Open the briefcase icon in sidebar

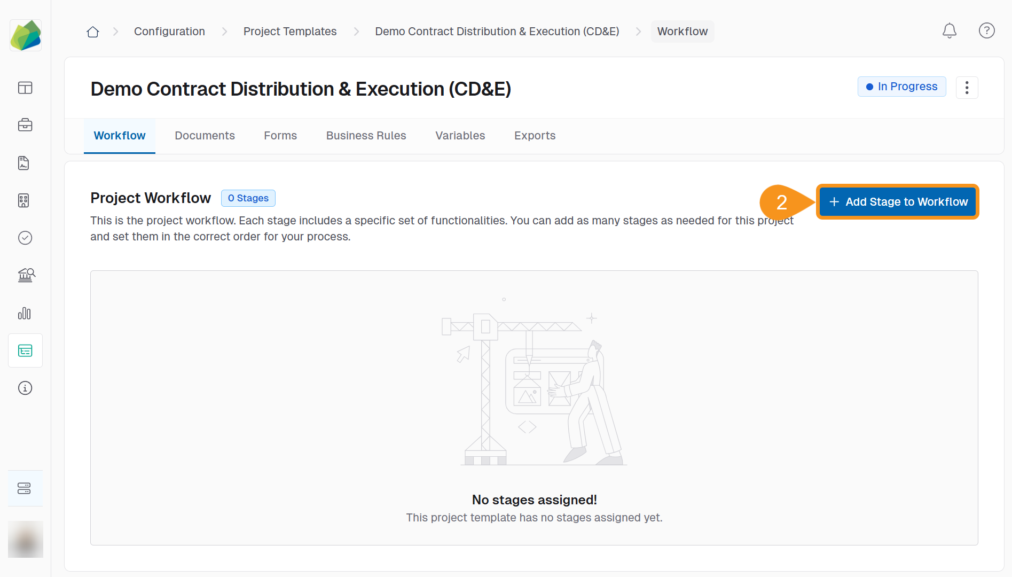point(25,125)
